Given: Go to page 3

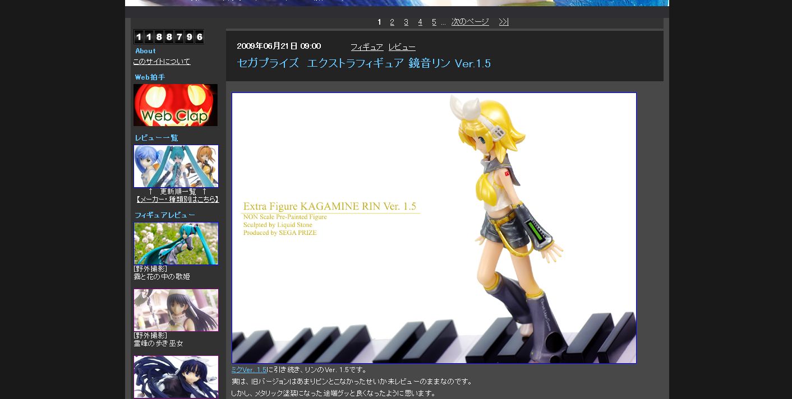Looking at the screenshot, I should coord(406,22).
